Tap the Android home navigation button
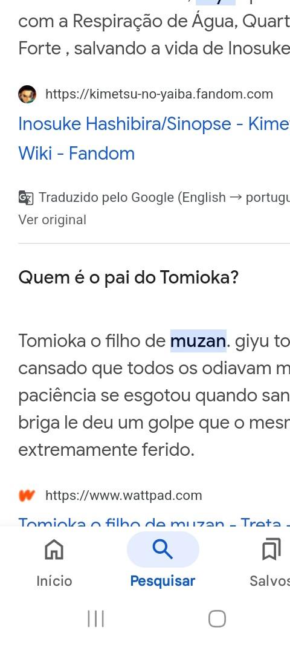 (x=217, y=618)
